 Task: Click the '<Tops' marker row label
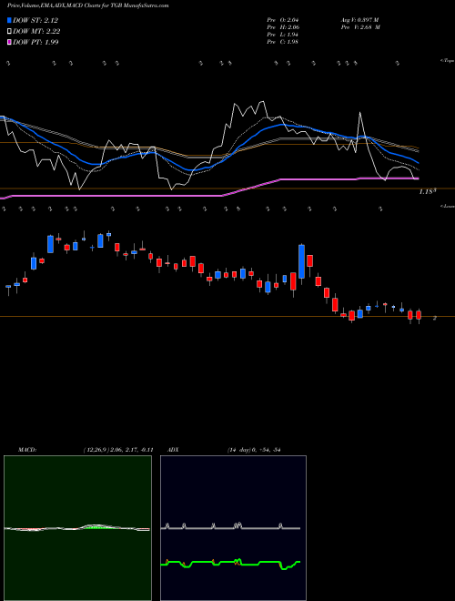click(447, 61)
